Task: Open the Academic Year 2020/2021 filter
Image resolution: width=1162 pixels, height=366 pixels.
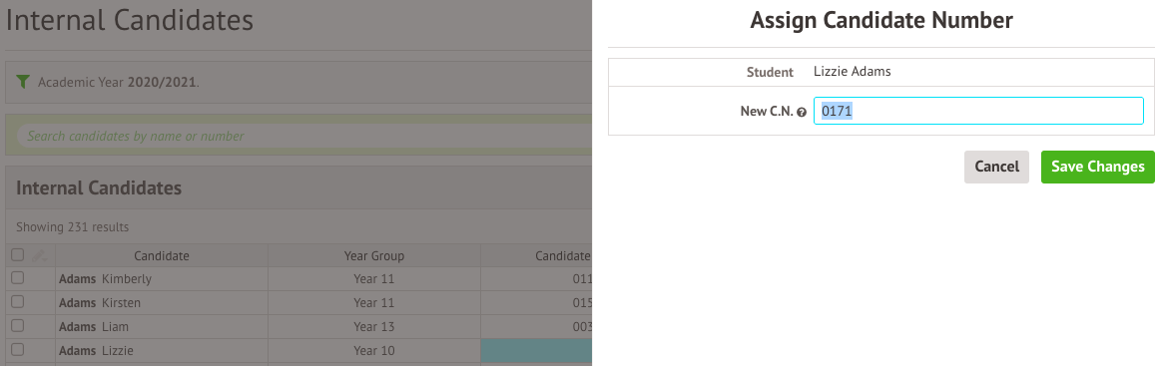Action: (119, 82)
